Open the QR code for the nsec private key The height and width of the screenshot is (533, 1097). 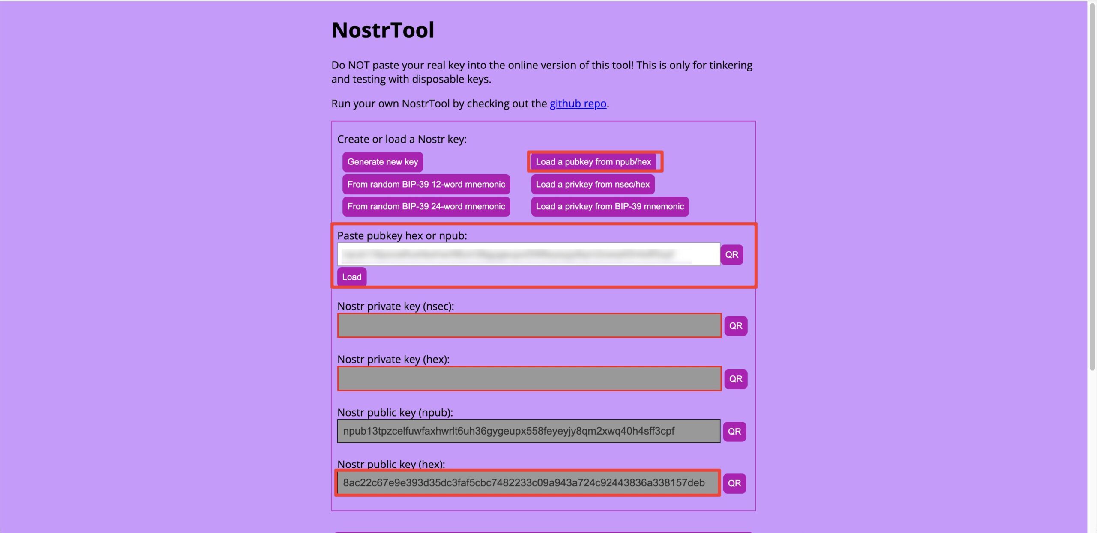[x=736, y=326]
